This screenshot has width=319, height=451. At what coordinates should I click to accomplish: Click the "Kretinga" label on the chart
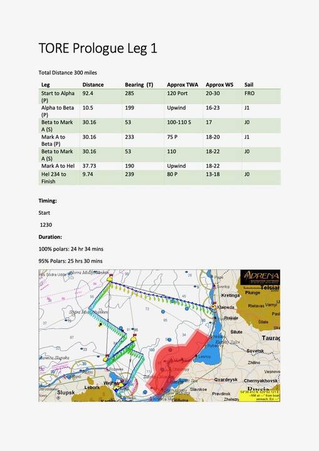click(x=231, y=296)
